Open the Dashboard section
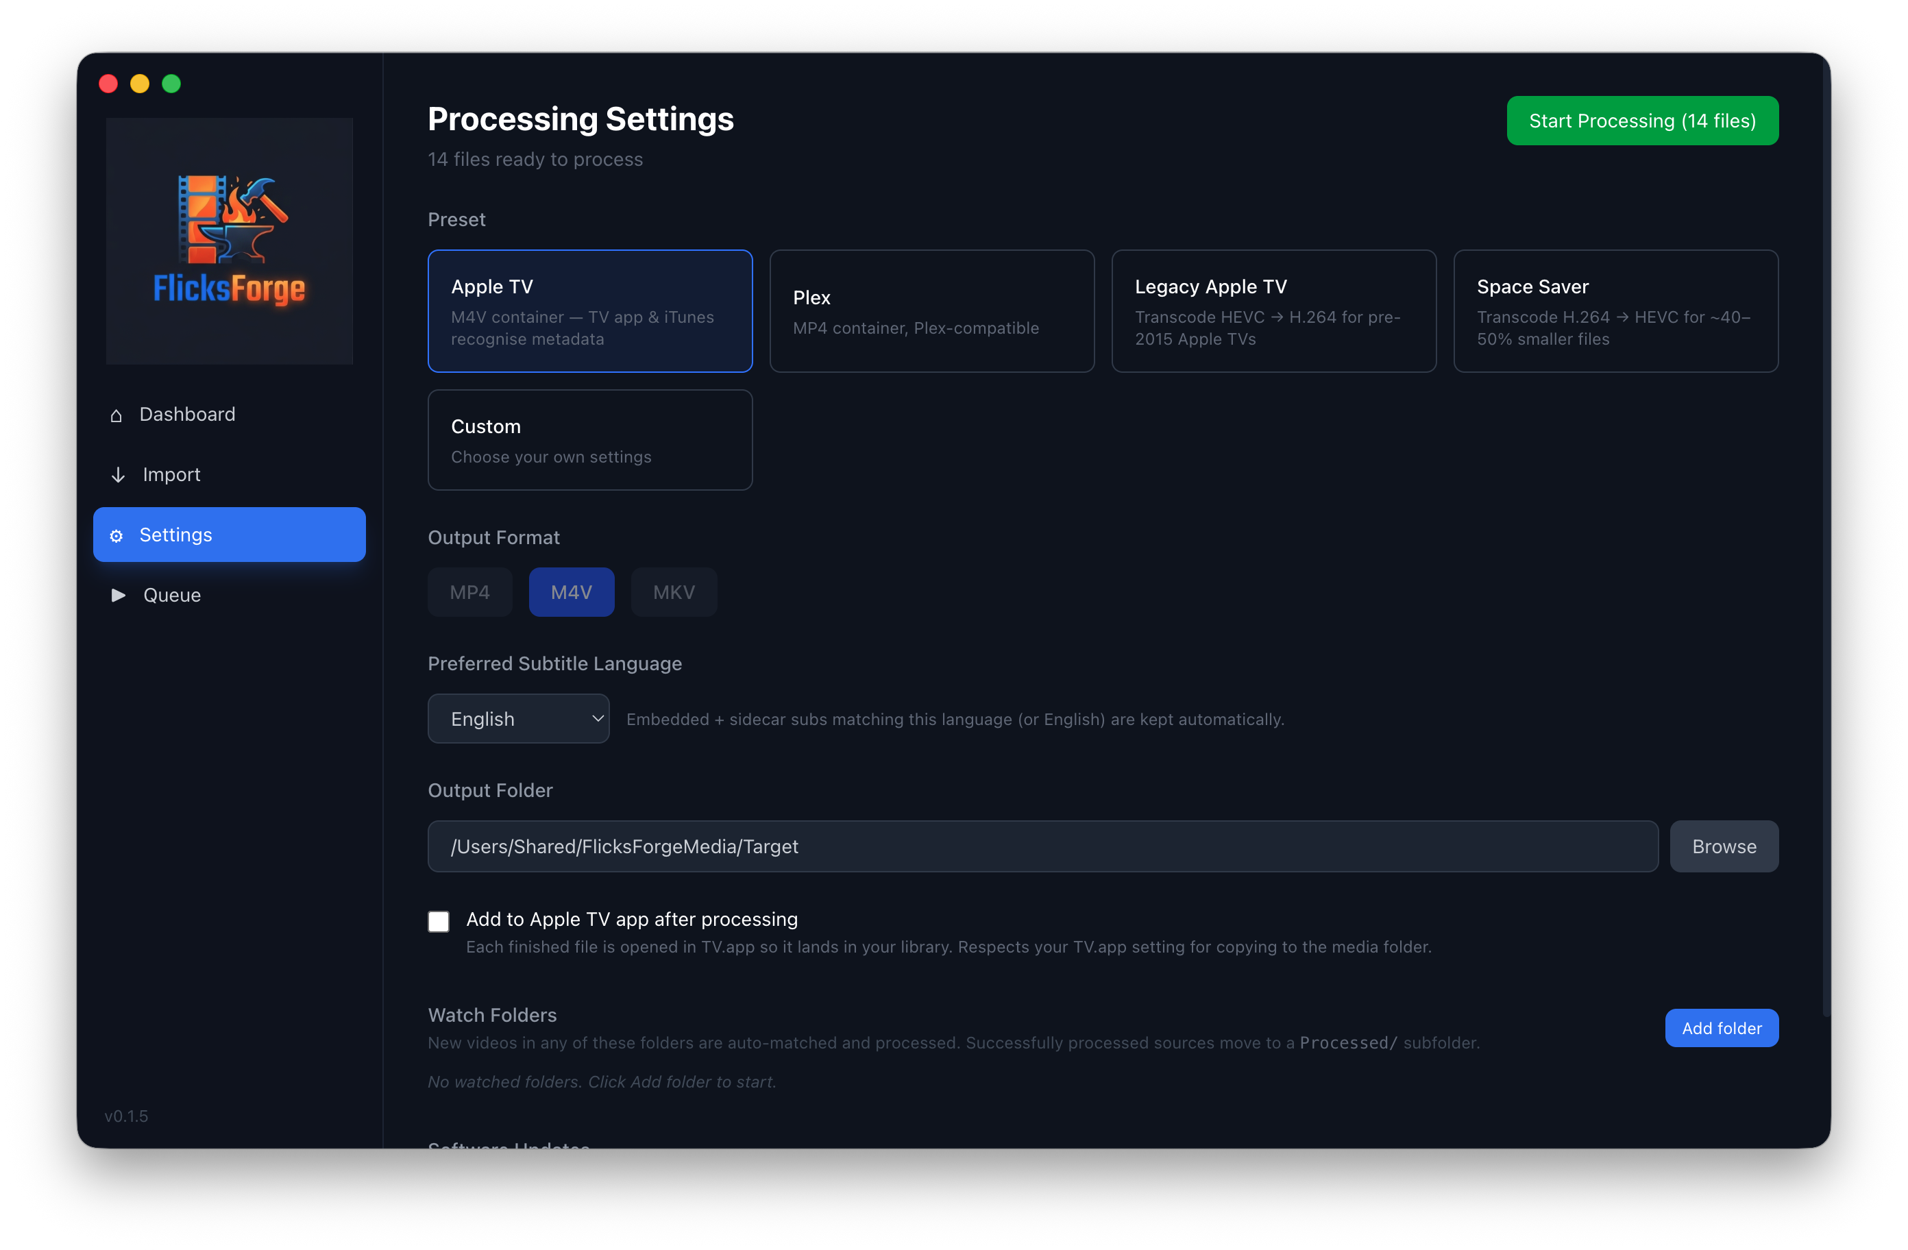 [x=230, y=415]
